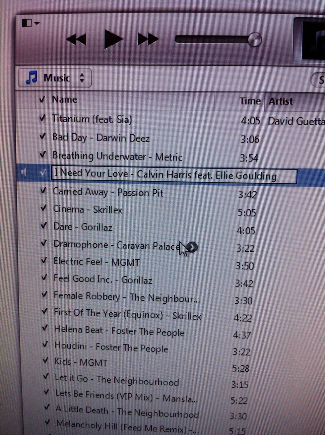Select the song Titanium (feat. Sia)
Viewport: 325px width, 435px height.
tap(92, 119)
